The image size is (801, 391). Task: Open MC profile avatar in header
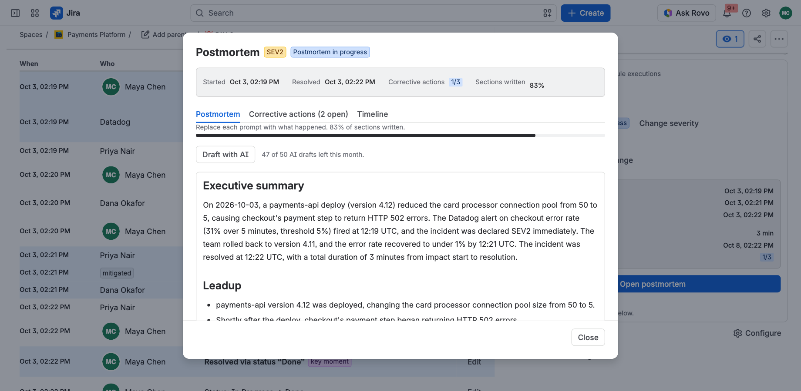click(786, 13)
